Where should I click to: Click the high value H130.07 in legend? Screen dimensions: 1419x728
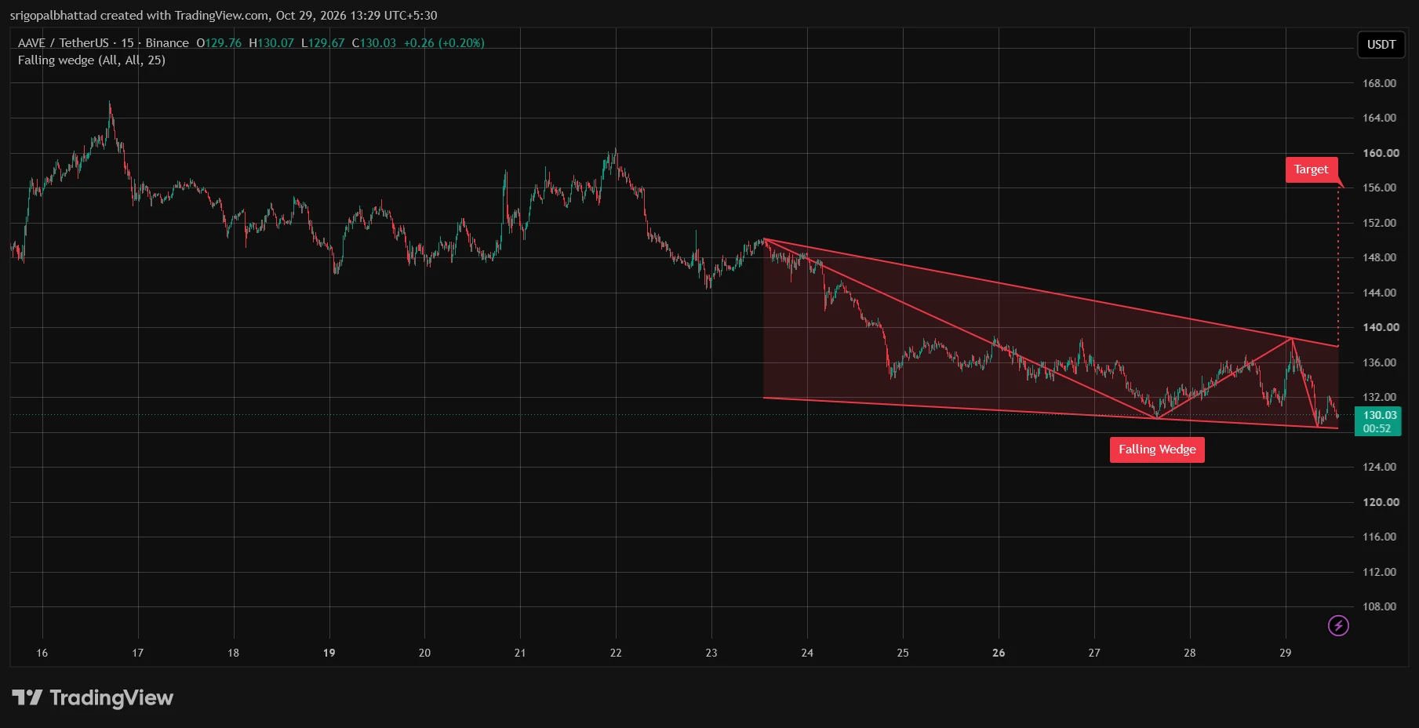pos(271,43)
